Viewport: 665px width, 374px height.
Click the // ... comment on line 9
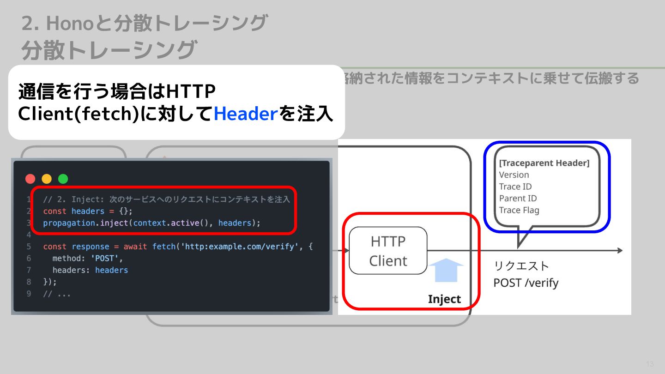[57, 294]
